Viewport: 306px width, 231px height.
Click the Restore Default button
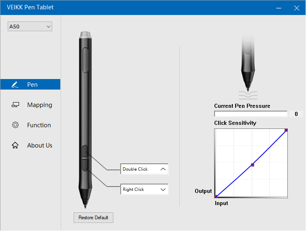click(x=93, y=218)
